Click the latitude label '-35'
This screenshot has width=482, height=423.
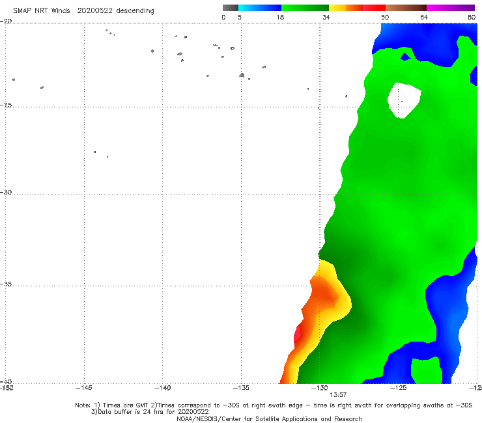(x=6, y=284)
